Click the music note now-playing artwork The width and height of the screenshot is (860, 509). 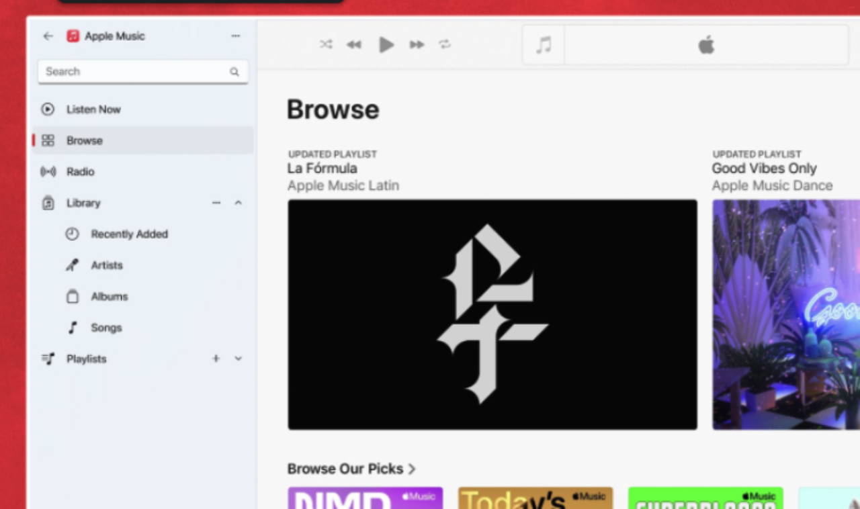coord(544,46)
